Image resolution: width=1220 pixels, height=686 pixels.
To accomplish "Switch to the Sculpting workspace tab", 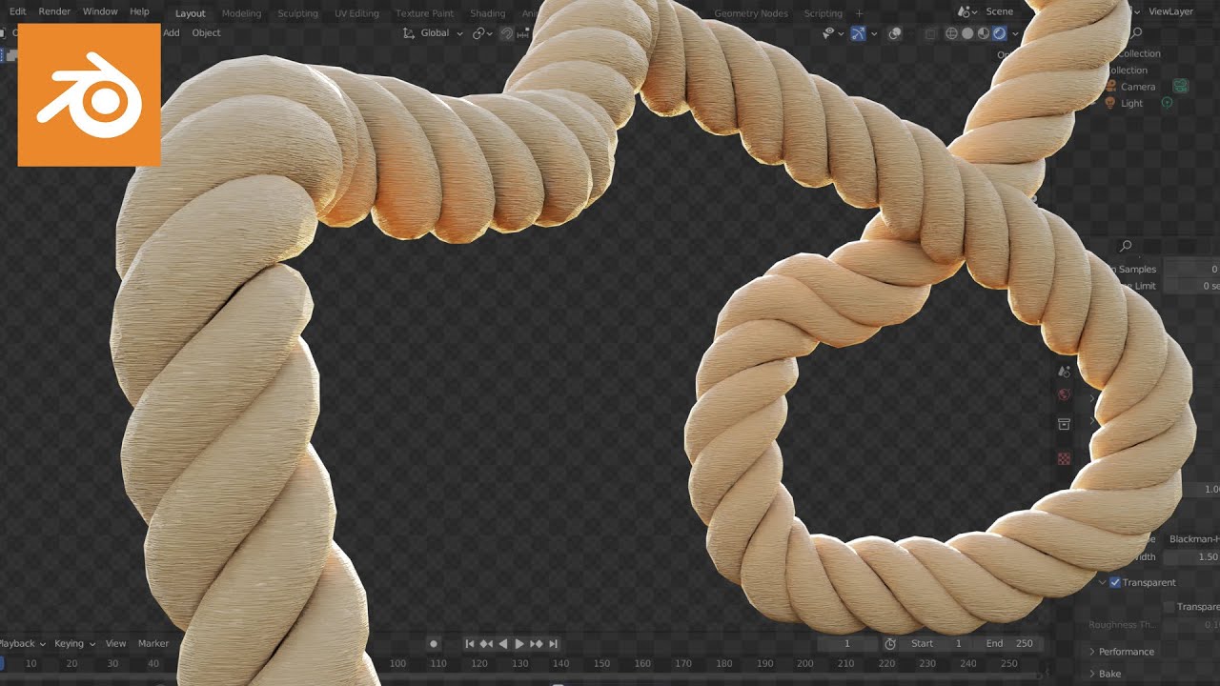I will [297, 13].
